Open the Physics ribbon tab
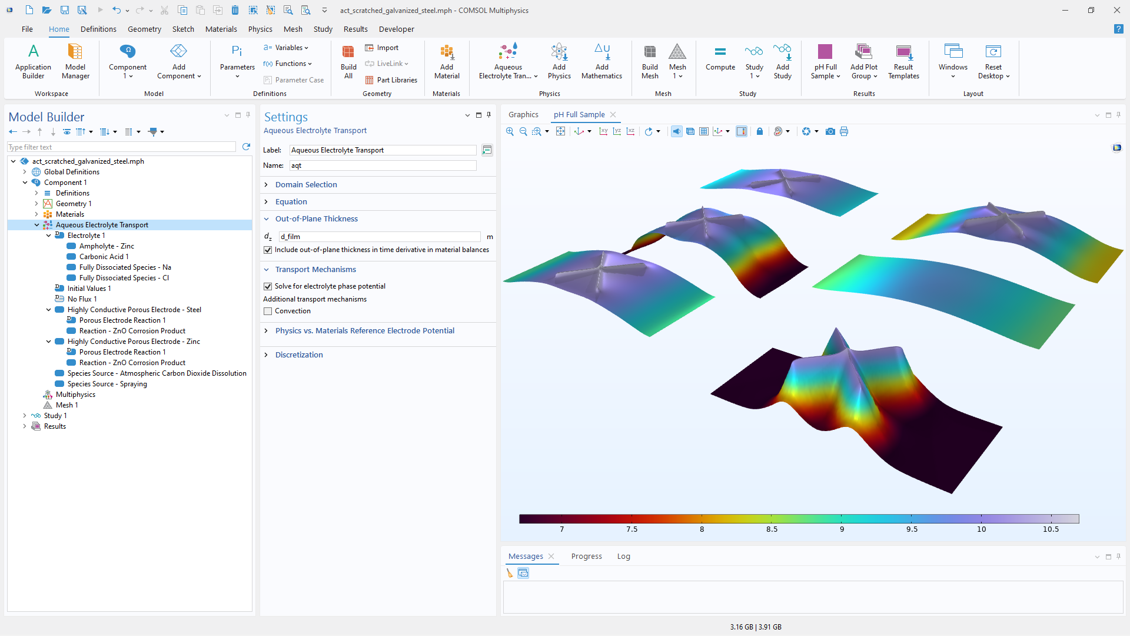The image size is (1130, 636). click(260, 29)
